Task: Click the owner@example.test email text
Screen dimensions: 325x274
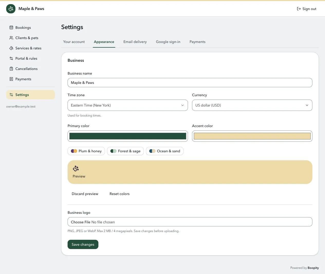Action: [21, 107]
